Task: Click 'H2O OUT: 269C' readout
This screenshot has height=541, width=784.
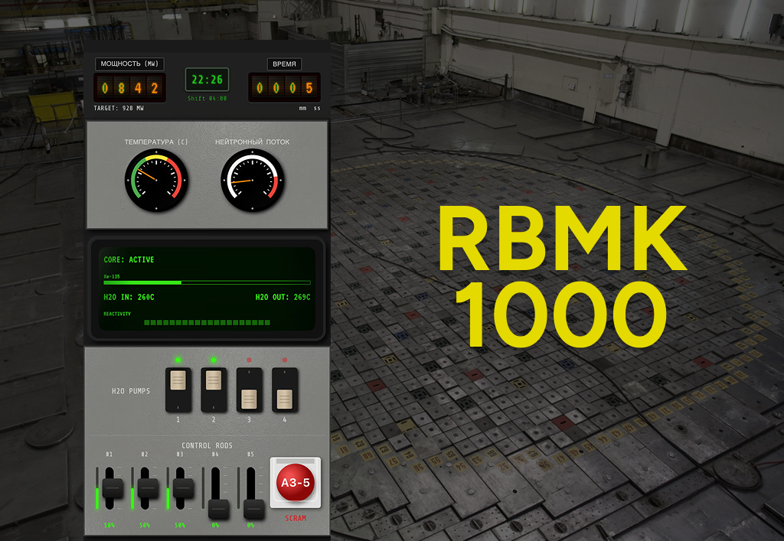Action: [x=283, y=297]
